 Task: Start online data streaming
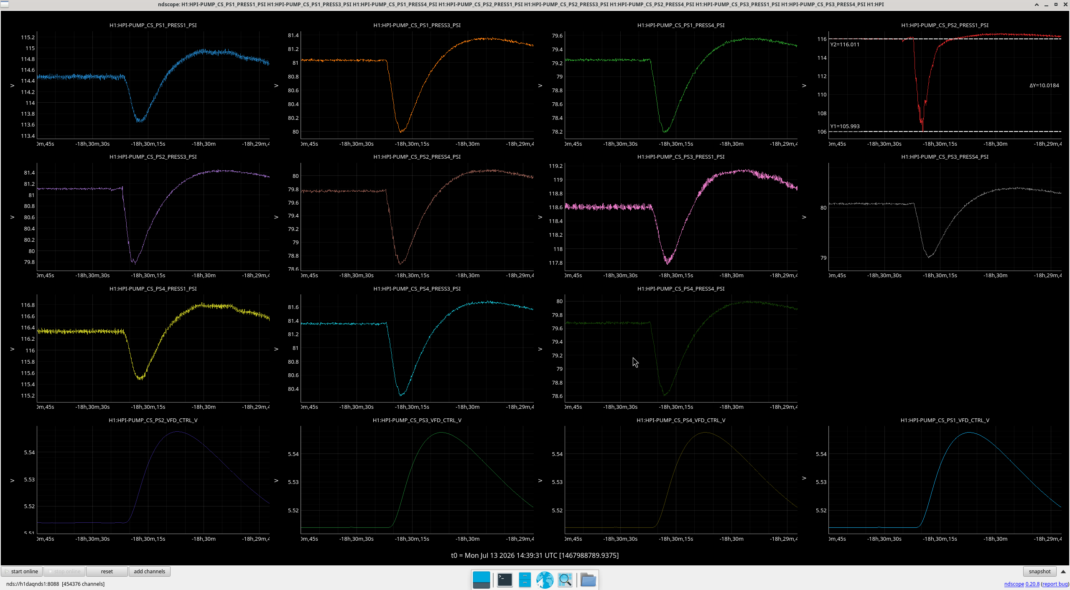(21, 571)
